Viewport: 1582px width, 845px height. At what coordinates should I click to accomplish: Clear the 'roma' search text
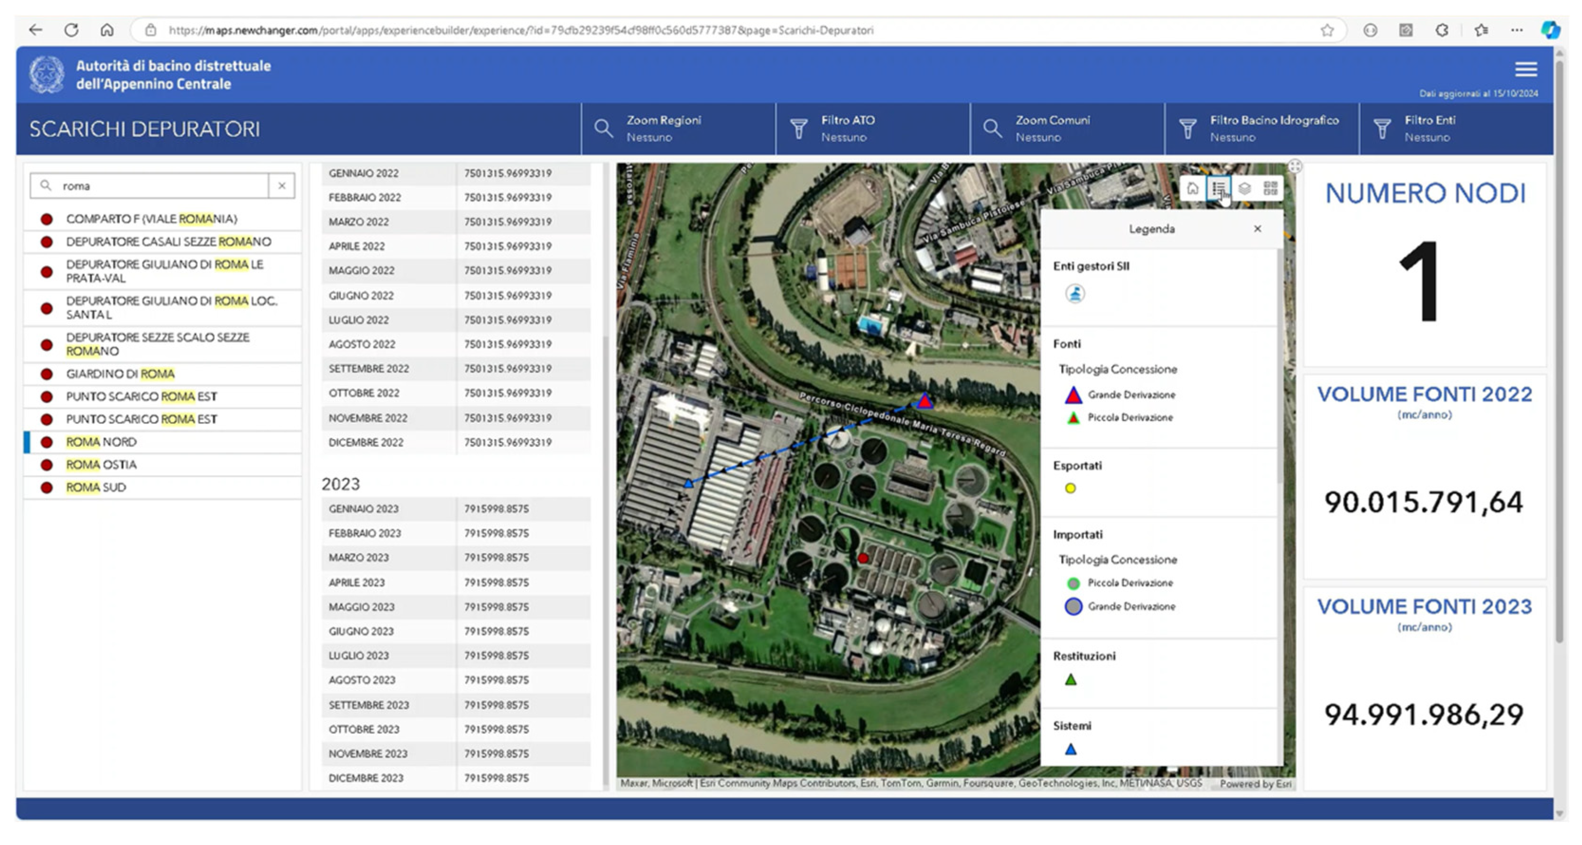coord(282,185)
